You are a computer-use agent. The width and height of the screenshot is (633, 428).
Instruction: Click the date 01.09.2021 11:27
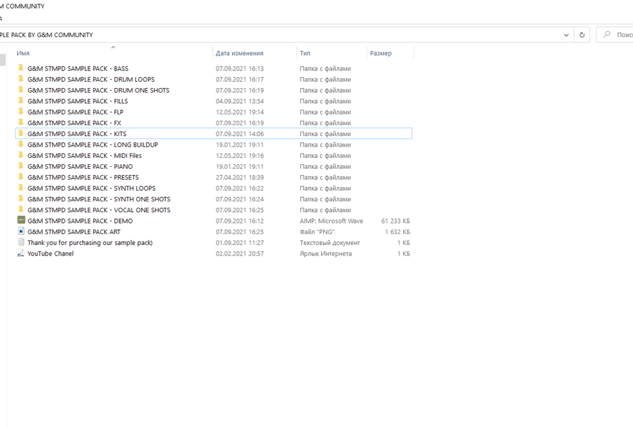click(239, 243)
